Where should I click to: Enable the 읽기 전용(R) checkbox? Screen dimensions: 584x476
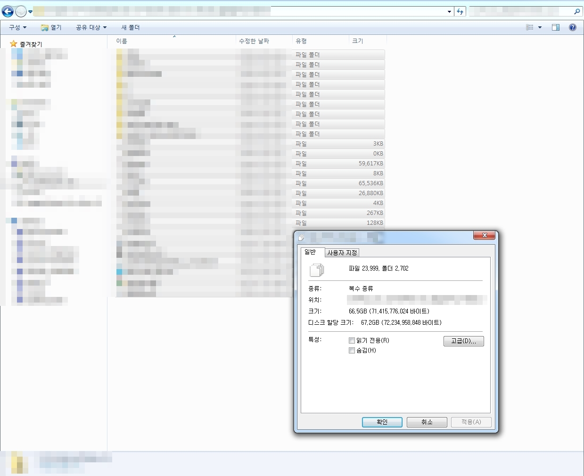352,340
